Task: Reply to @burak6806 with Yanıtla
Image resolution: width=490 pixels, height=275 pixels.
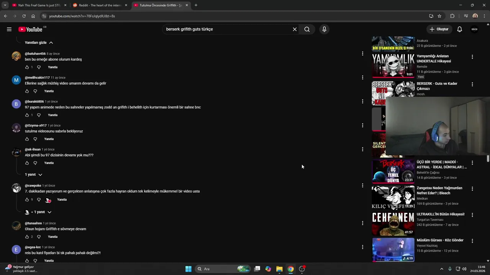Action: 53,115
